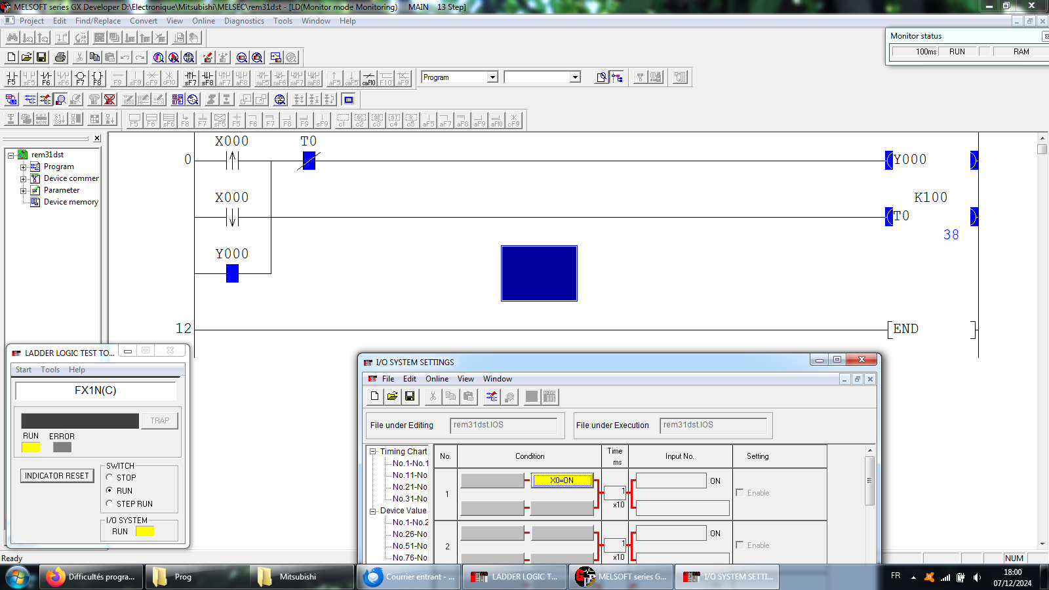Click the yellow RUN indicator light
This screenshot has width=1049, height=590.
click(x=31, y=447)
